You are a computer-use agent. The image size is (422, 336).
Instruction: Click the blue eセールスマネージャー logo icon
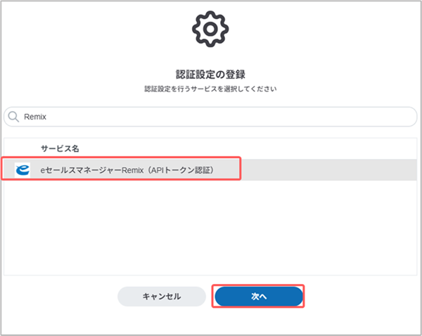click(x=22, y=170)
